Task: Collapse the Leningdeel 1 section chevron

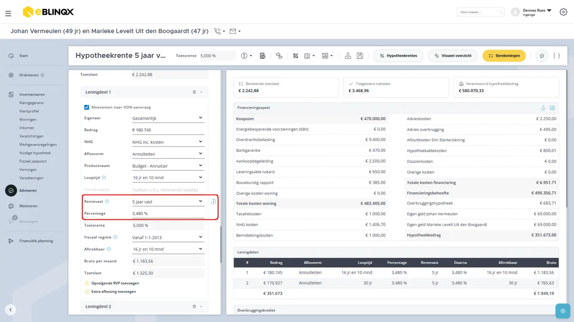Action: pos(201,92)
